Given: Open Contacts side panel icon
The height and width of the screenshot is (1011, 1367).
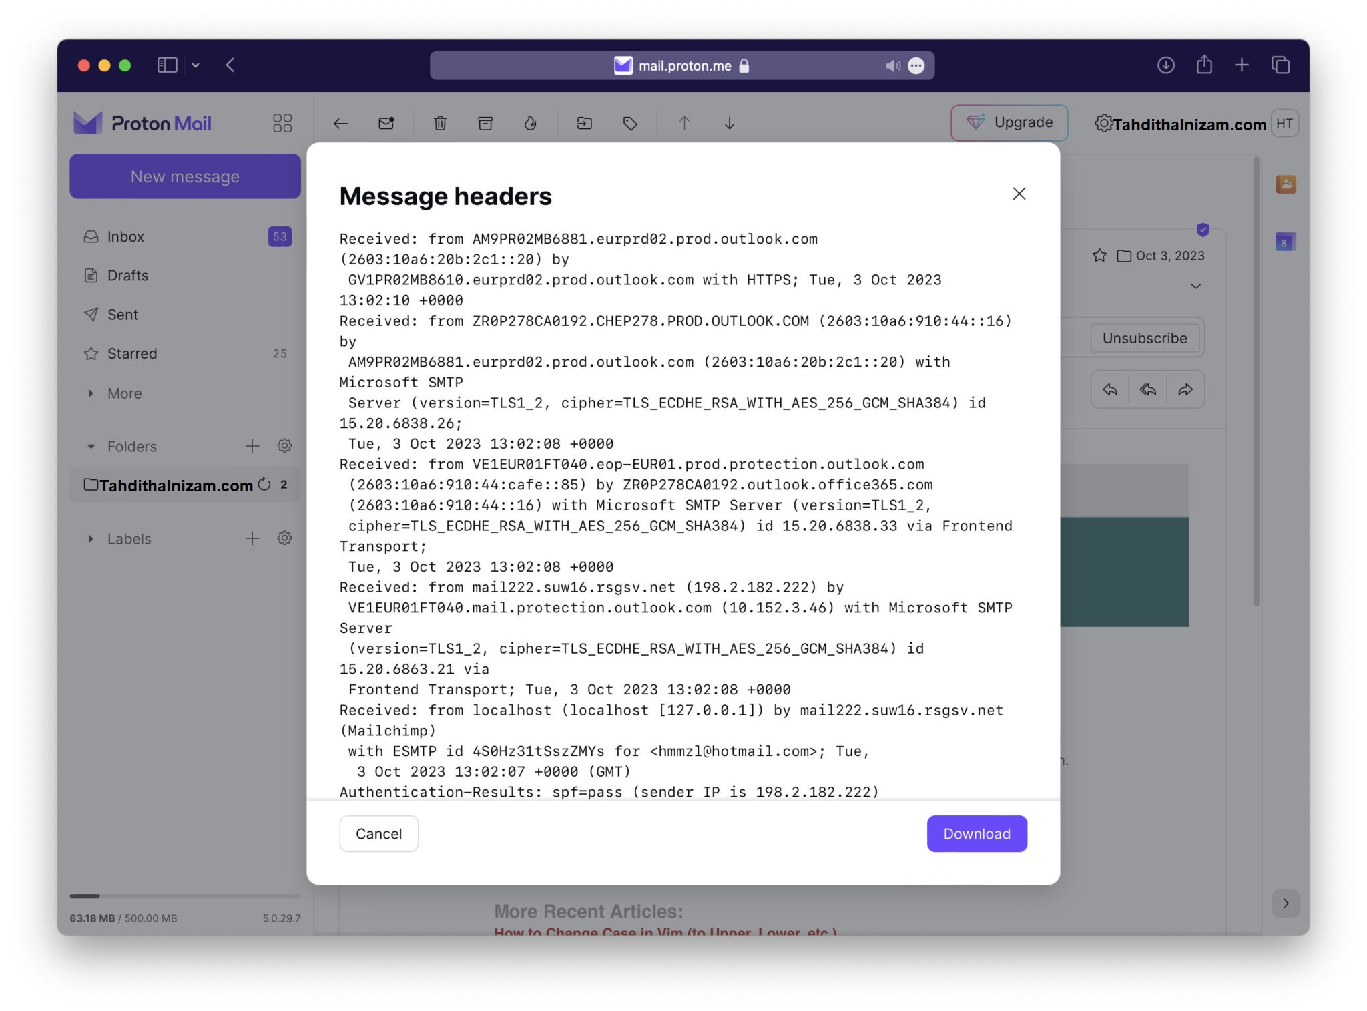Looking at the screenshot, I should coord(1286,184).
